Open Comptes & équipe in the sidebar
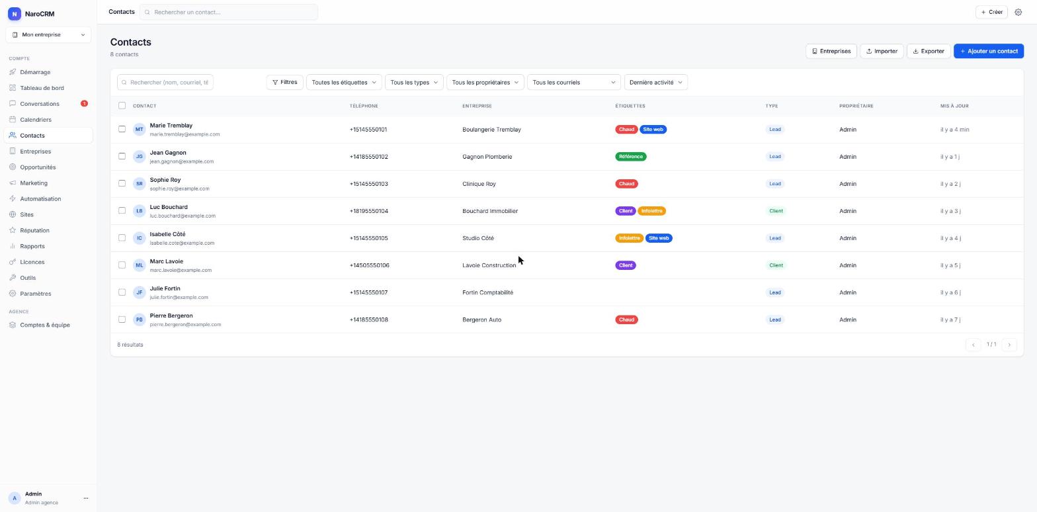 coord(48,325)
